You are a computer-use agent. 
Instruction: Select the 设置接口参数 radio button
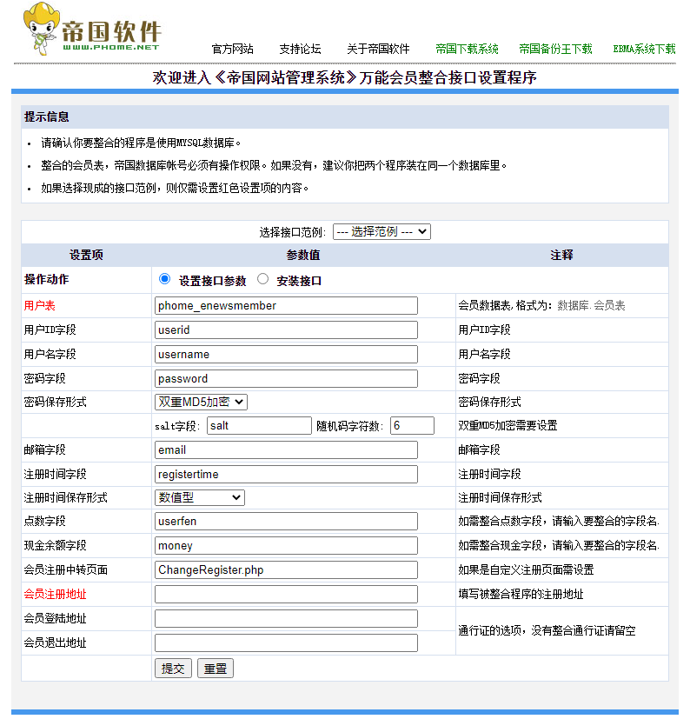click(165, 280)
